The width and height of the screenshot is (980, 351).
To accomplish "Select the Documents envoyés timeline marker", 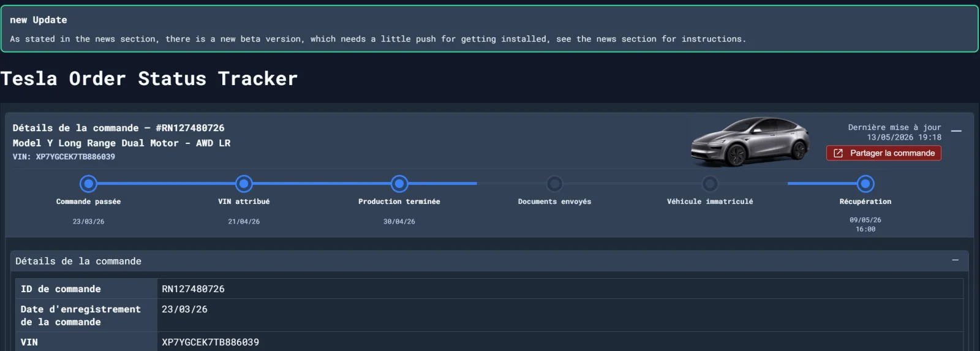I will pos(554,183).
